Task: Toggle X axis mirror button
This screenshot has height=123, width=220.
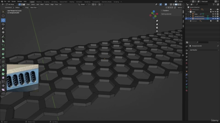Action: pos(168,8)
